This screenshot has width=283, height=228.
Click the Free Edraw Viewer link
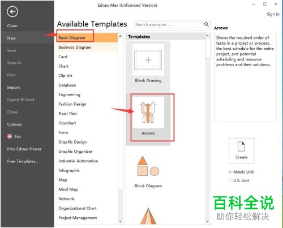tap(24, 149)
